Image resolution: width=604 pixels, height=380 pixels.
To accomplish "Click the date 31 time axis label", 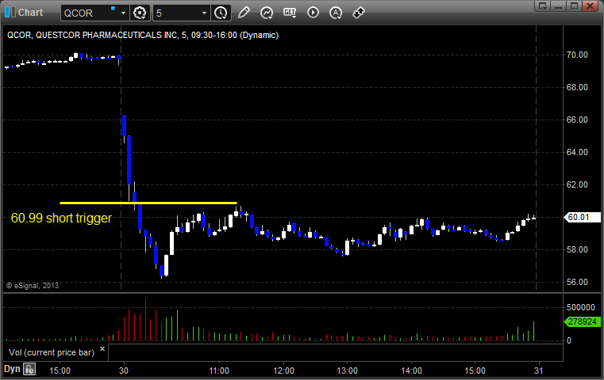I will click(x=538, y=370).
